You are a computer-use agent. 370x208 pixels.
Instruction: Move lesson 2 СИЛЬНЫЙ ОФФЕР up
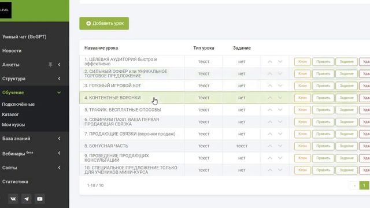click(270, 73)
